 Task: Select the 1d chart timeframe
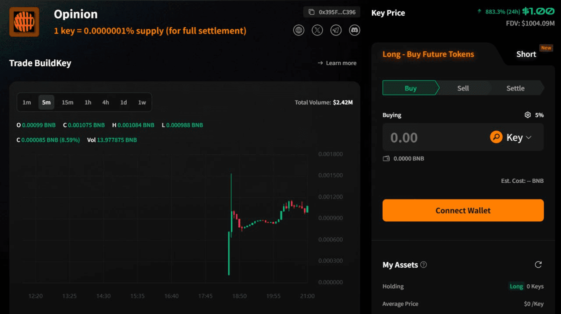[x=124, y=102]
